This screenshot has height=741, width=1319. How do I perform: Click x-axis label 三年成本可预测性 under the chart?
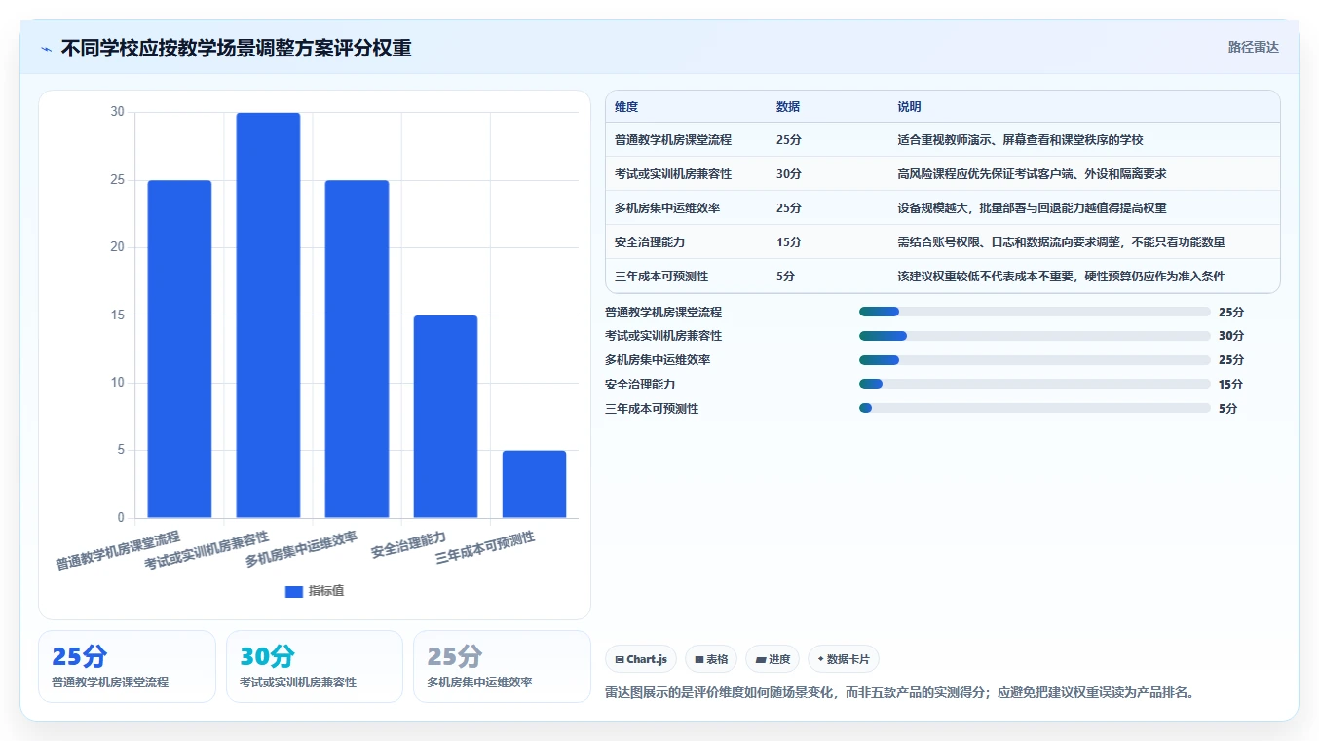485,549
